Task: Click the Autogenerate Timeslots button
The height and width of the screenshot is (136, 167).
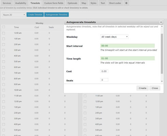Action: coord(57,15)
